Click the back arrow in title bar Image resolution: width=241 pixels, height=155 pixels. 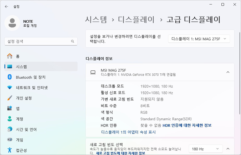coord(6,6)
